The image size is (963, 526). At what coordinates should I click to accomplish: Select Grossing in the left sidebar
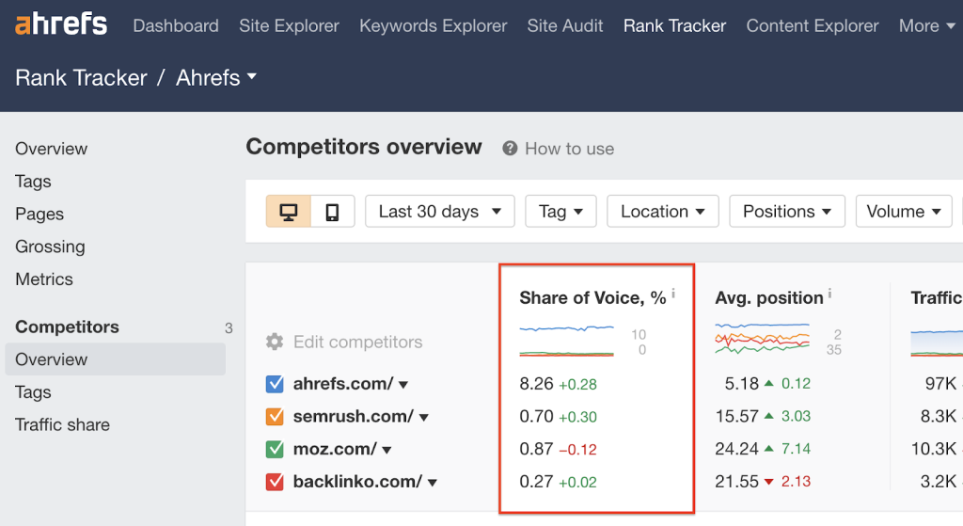50,247
